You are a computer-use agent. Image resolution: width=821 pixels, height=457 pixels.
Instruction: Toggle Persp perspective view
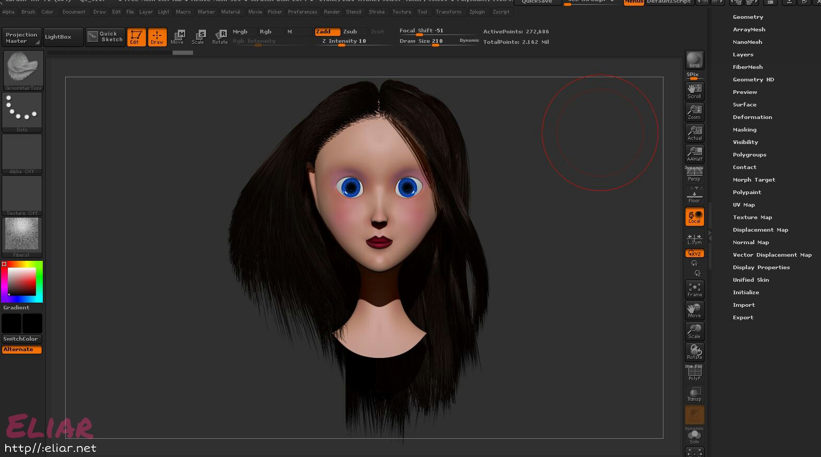694,174
